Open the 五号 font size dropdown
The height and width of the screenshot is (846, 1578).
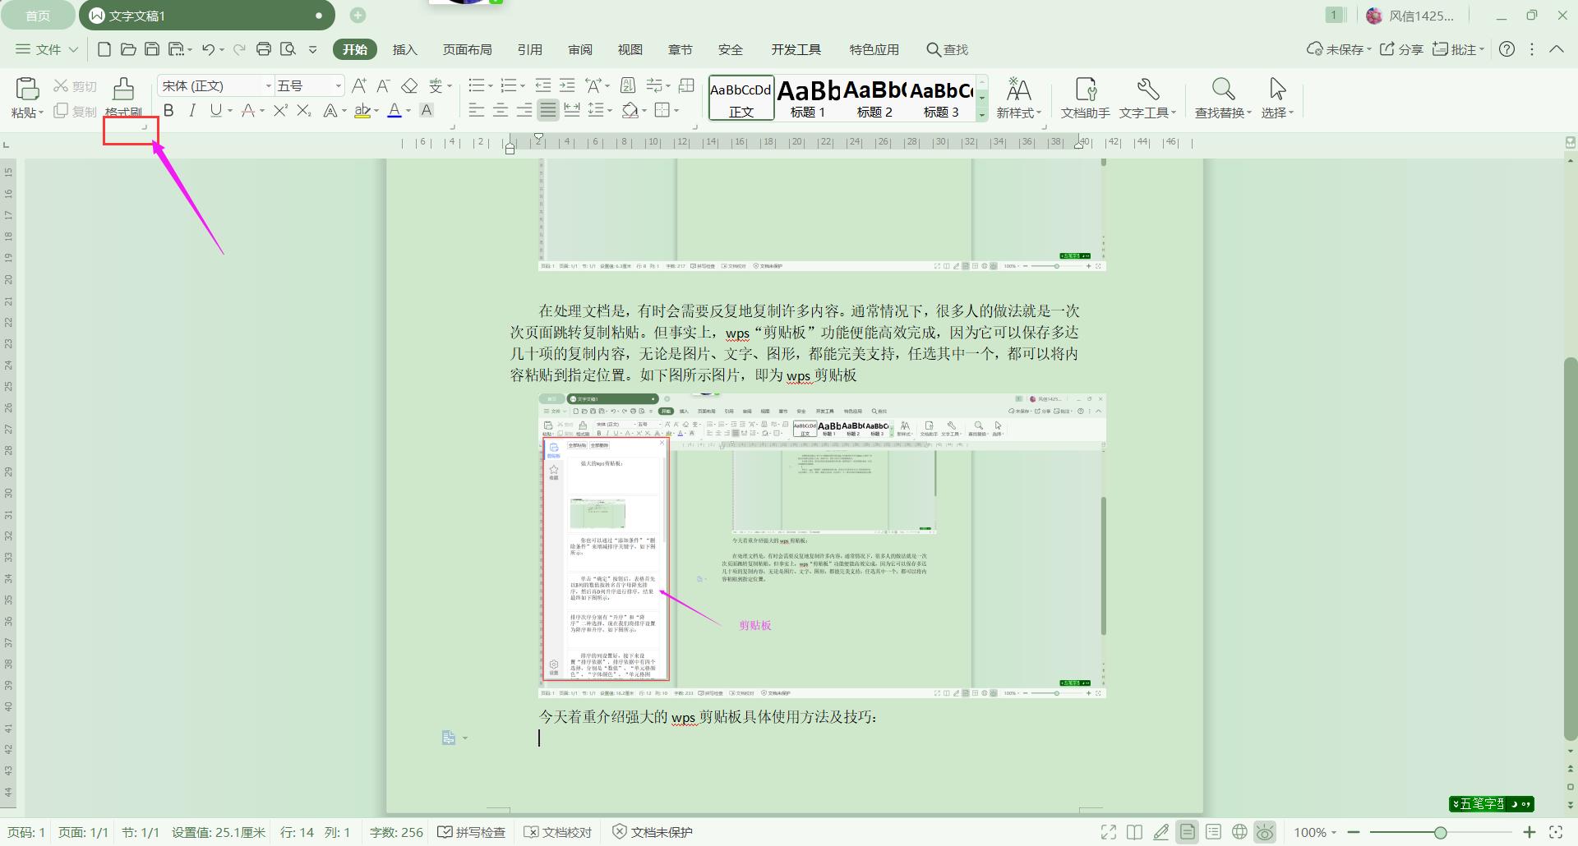click(338, 86)
